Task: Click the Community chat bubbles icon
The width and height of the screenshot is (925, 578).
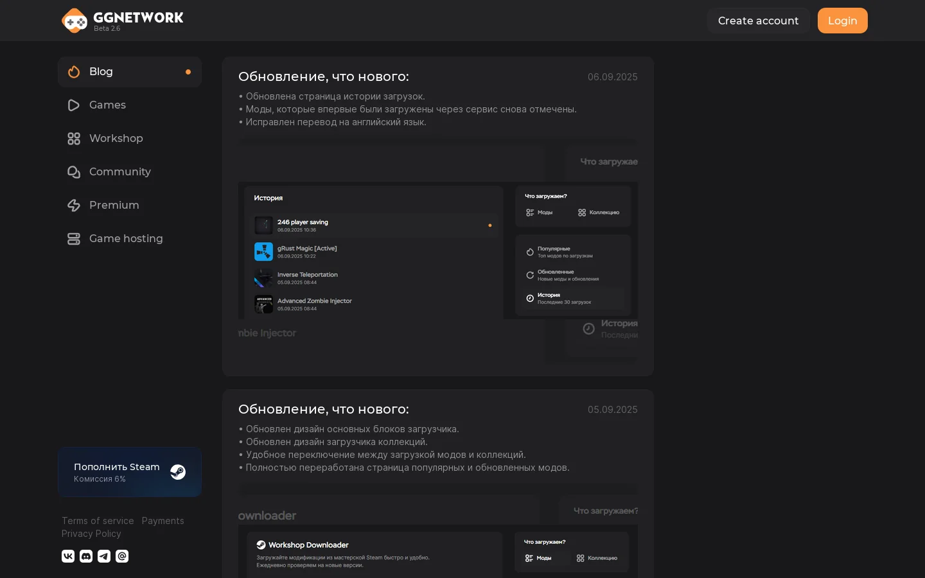Action: 74,172
